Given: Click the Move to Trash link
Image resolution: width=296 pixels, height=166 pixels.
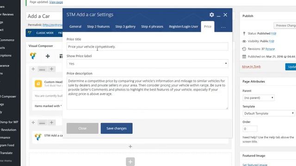Looking at the screenshot, I should point(251,66).
